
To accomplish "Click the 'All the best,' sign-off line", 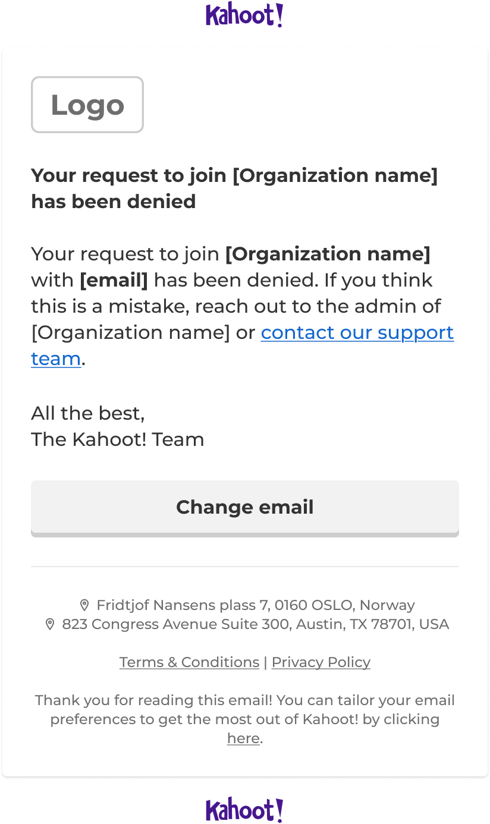I will [88, 413].
